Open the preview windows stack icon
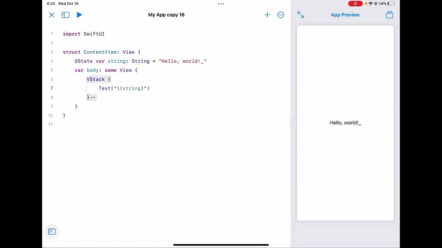This screenshot has height=248, width=442. (390, 15)
